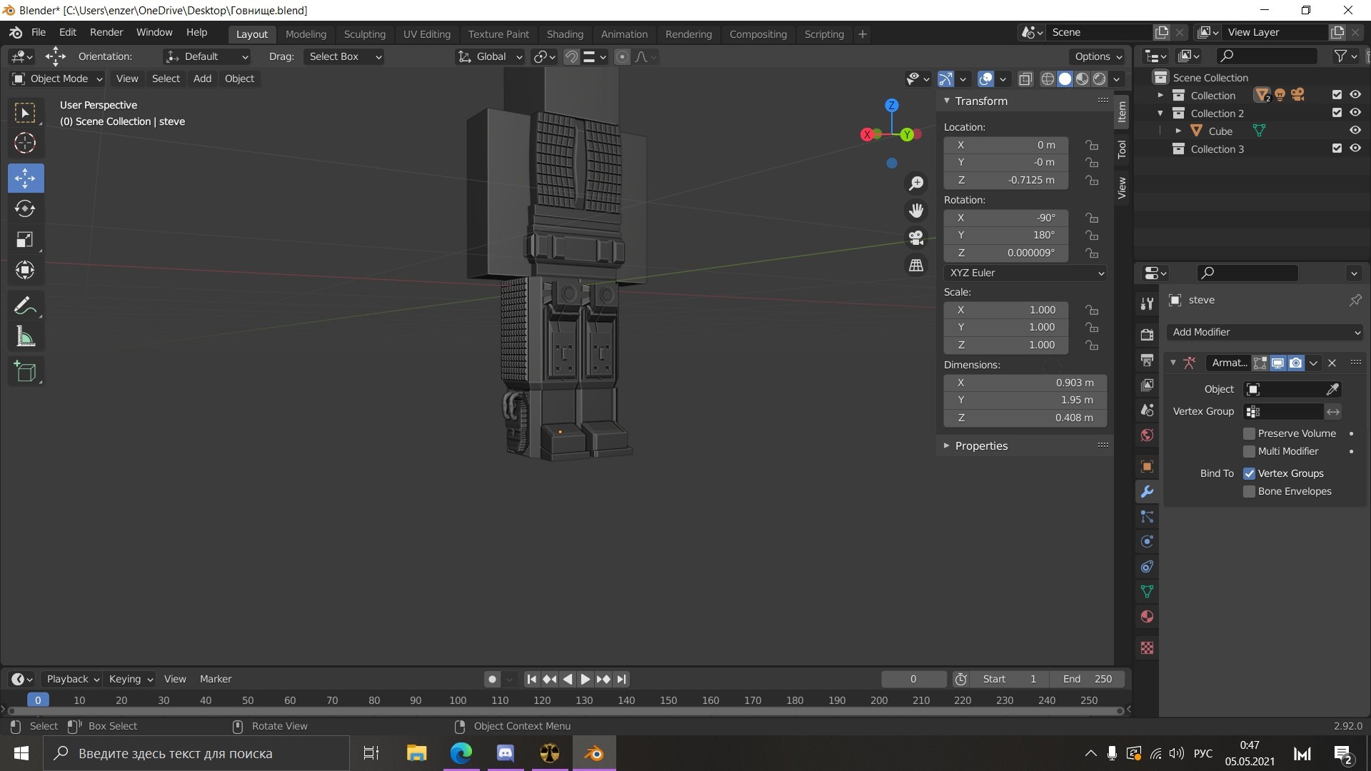Enable Multi Modifier checkbox
The width and height of the screenshot is (1371, 771).
point(1249,451)
